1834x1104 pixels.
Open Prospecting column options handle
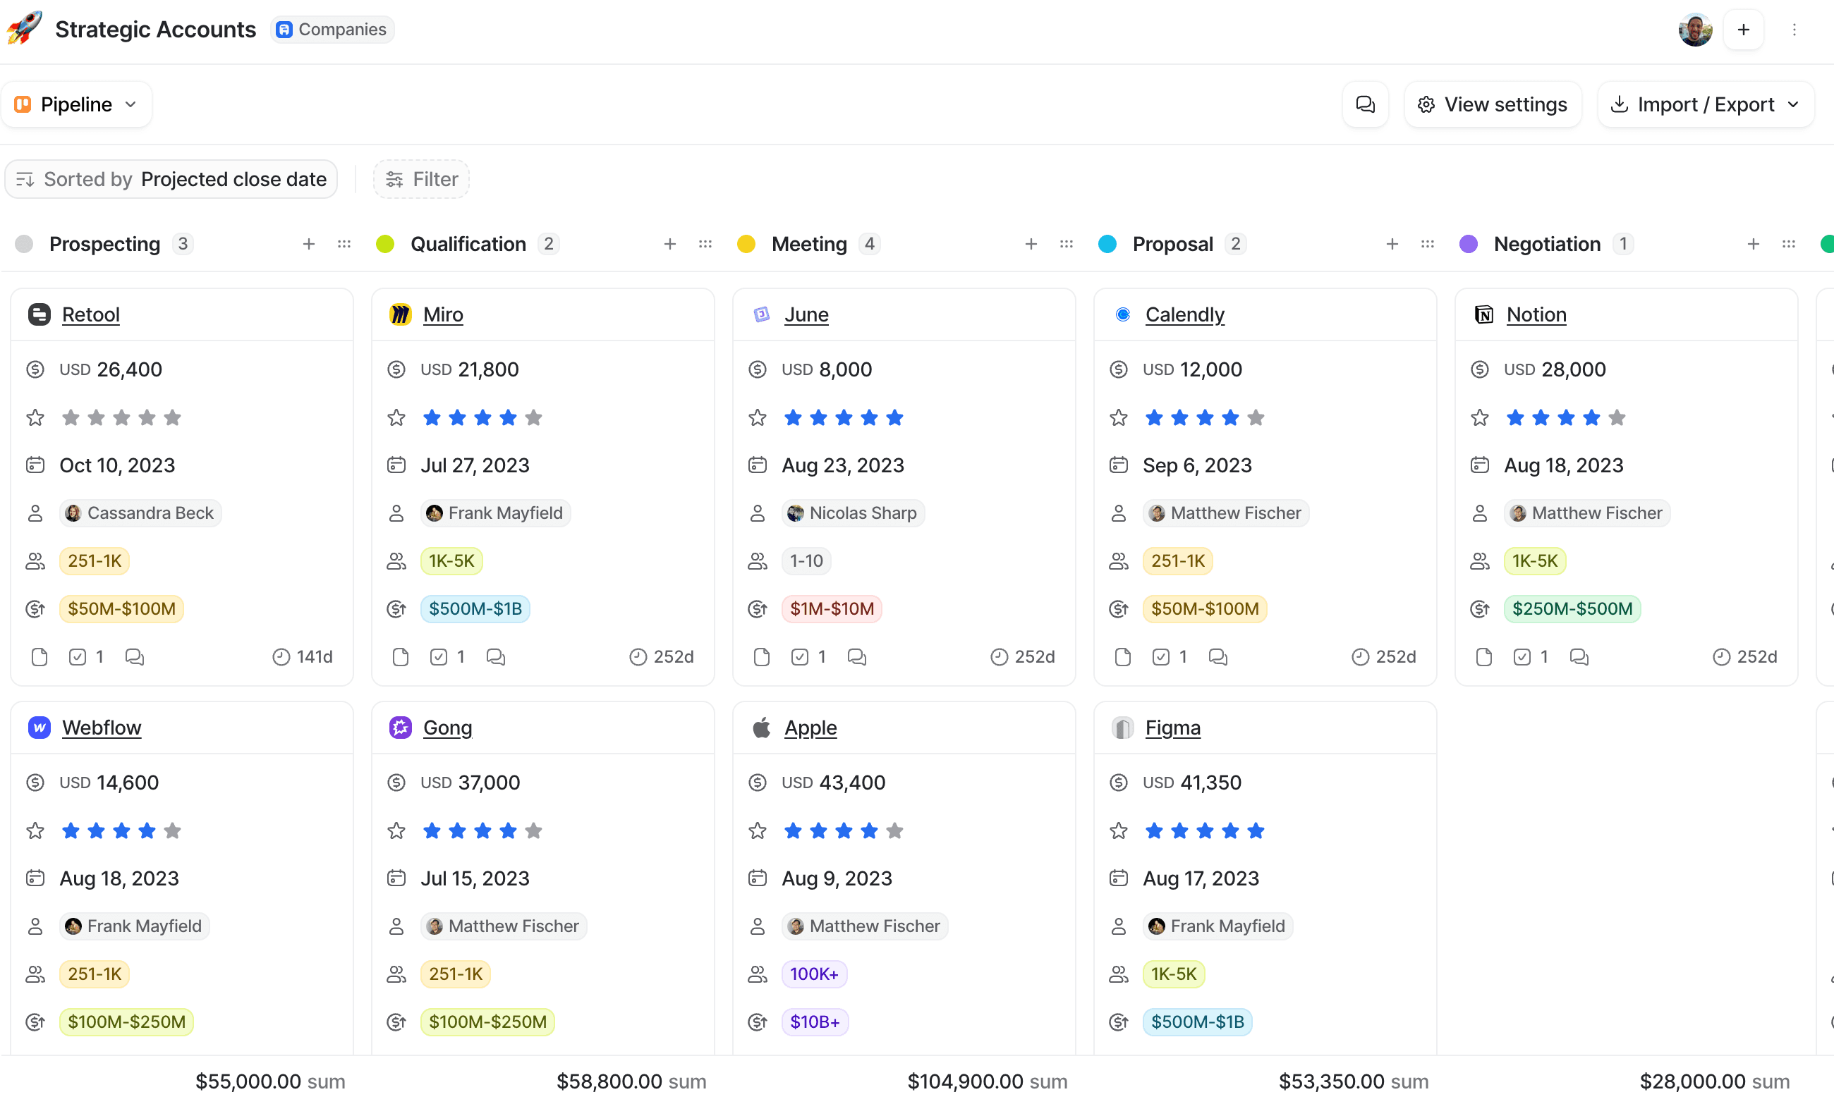pyautogui.click(x=344, y=244)
